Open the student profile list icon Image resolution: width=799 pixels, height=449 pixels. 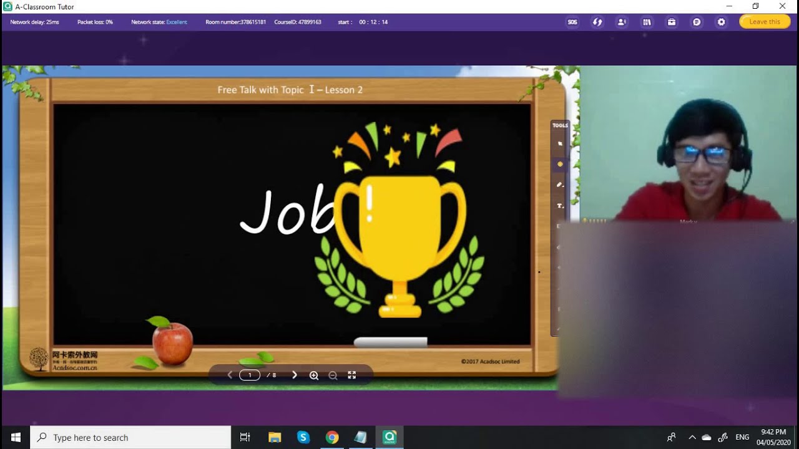622,22
